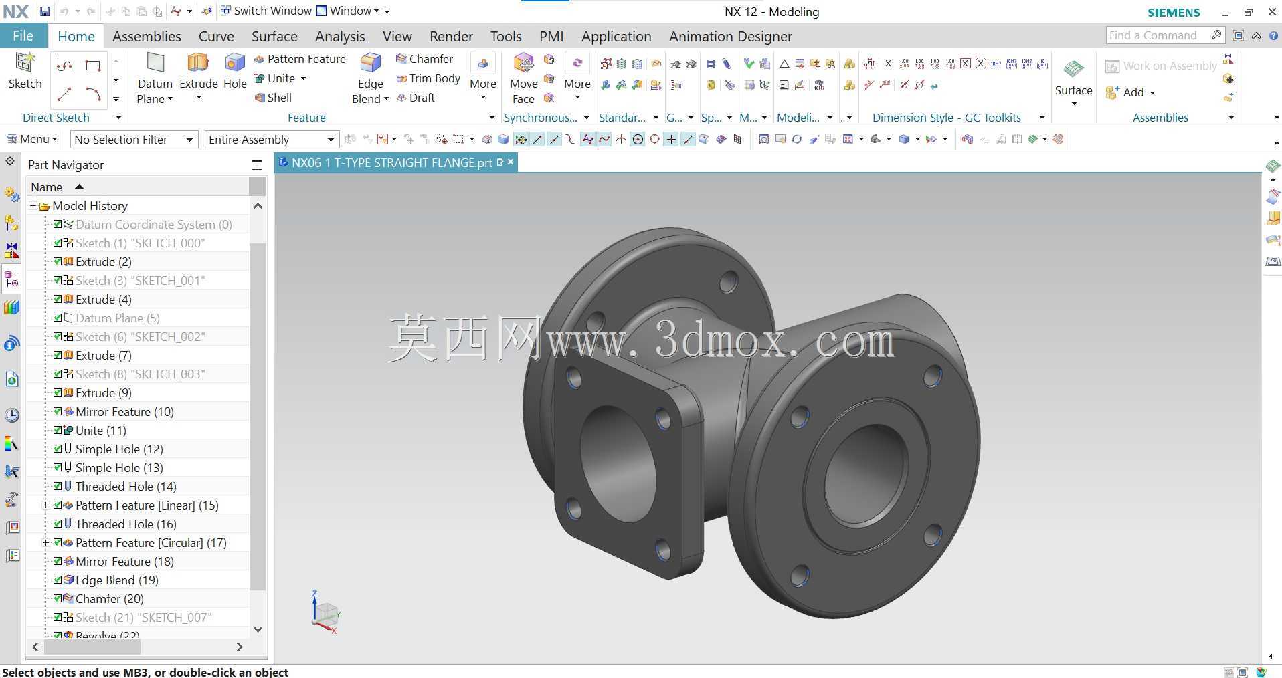Click the Save icon in title bar

pos(44,11)
